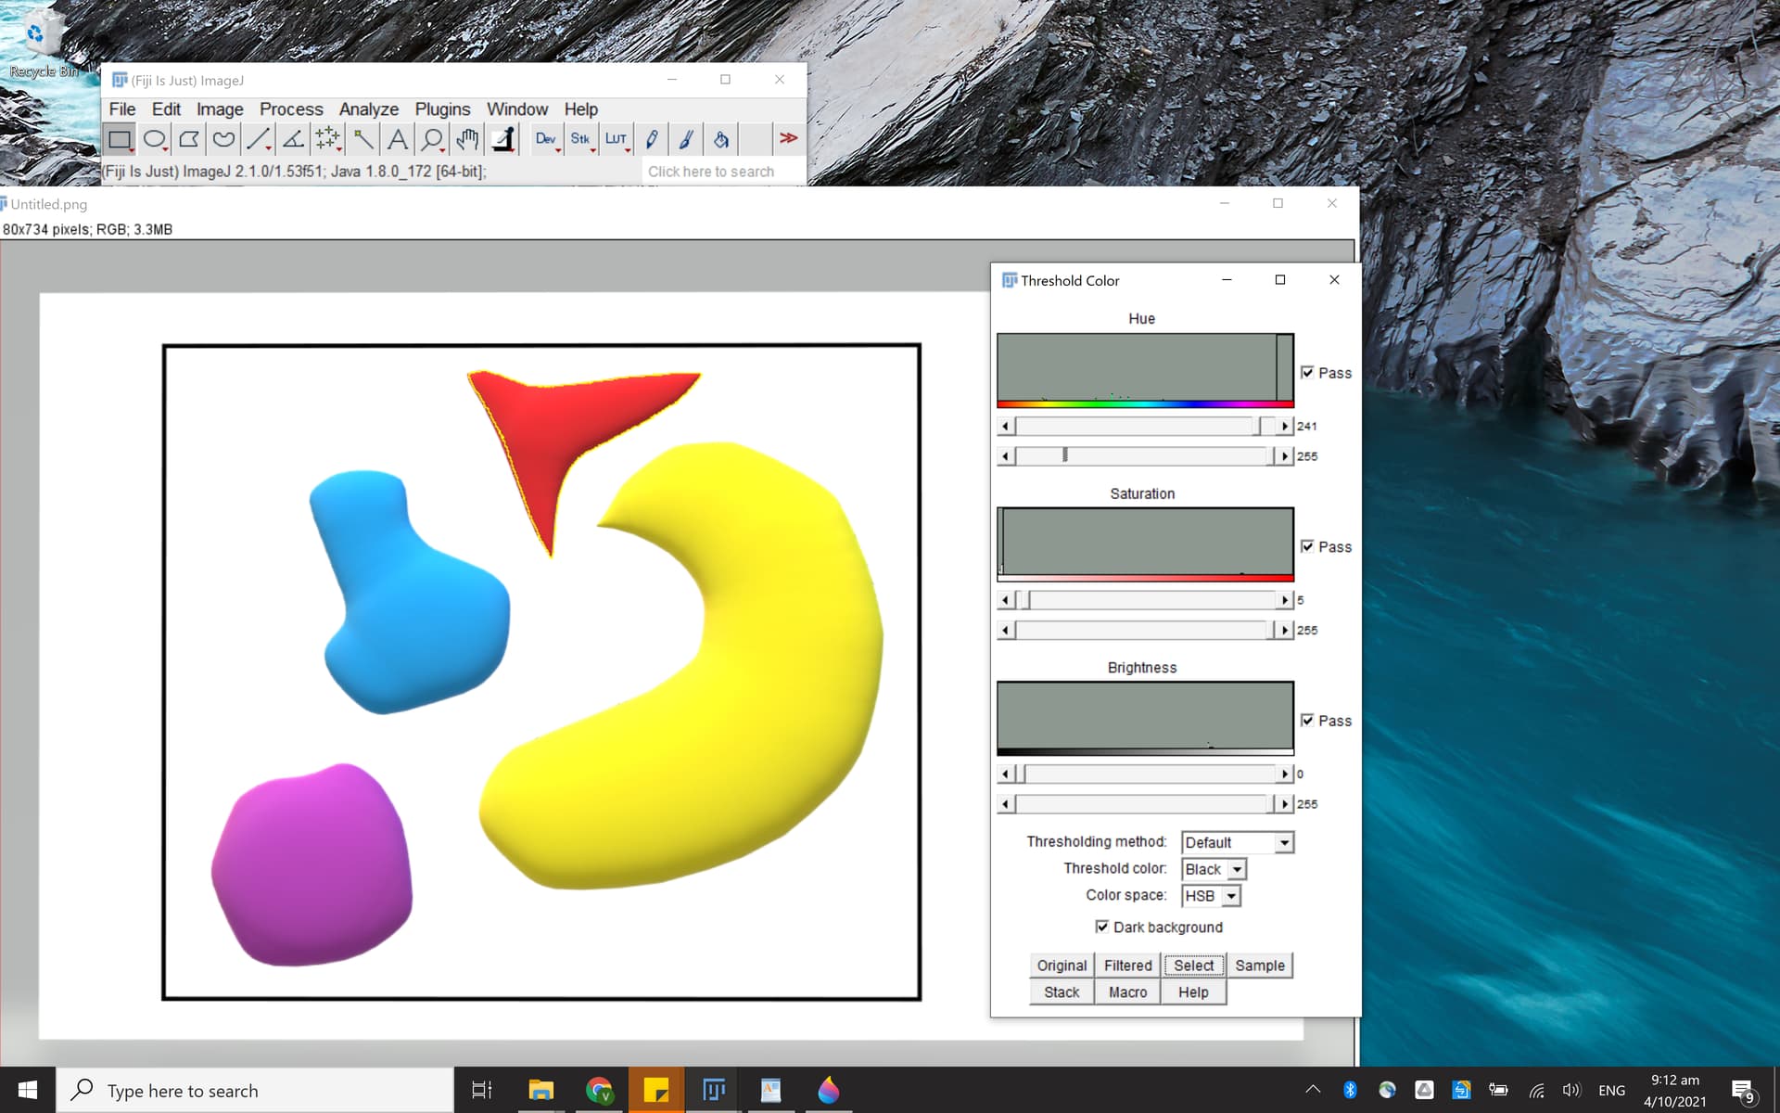
Task: Select the Magnifying glass zoom tool
Action: coord(431,139)
